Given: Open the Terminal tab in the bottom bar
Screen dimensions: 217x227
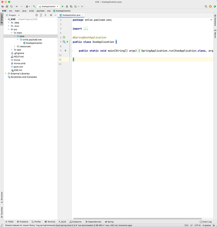Looking at the screenshot, I should pos(50,222).
